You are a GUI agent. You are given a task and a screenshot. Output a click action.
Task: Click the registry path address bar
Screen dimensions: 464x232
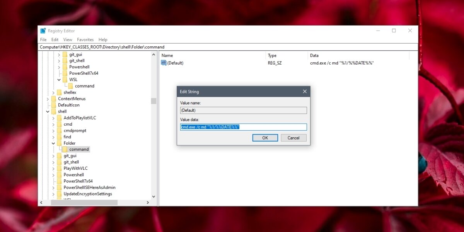coord(228,47)
